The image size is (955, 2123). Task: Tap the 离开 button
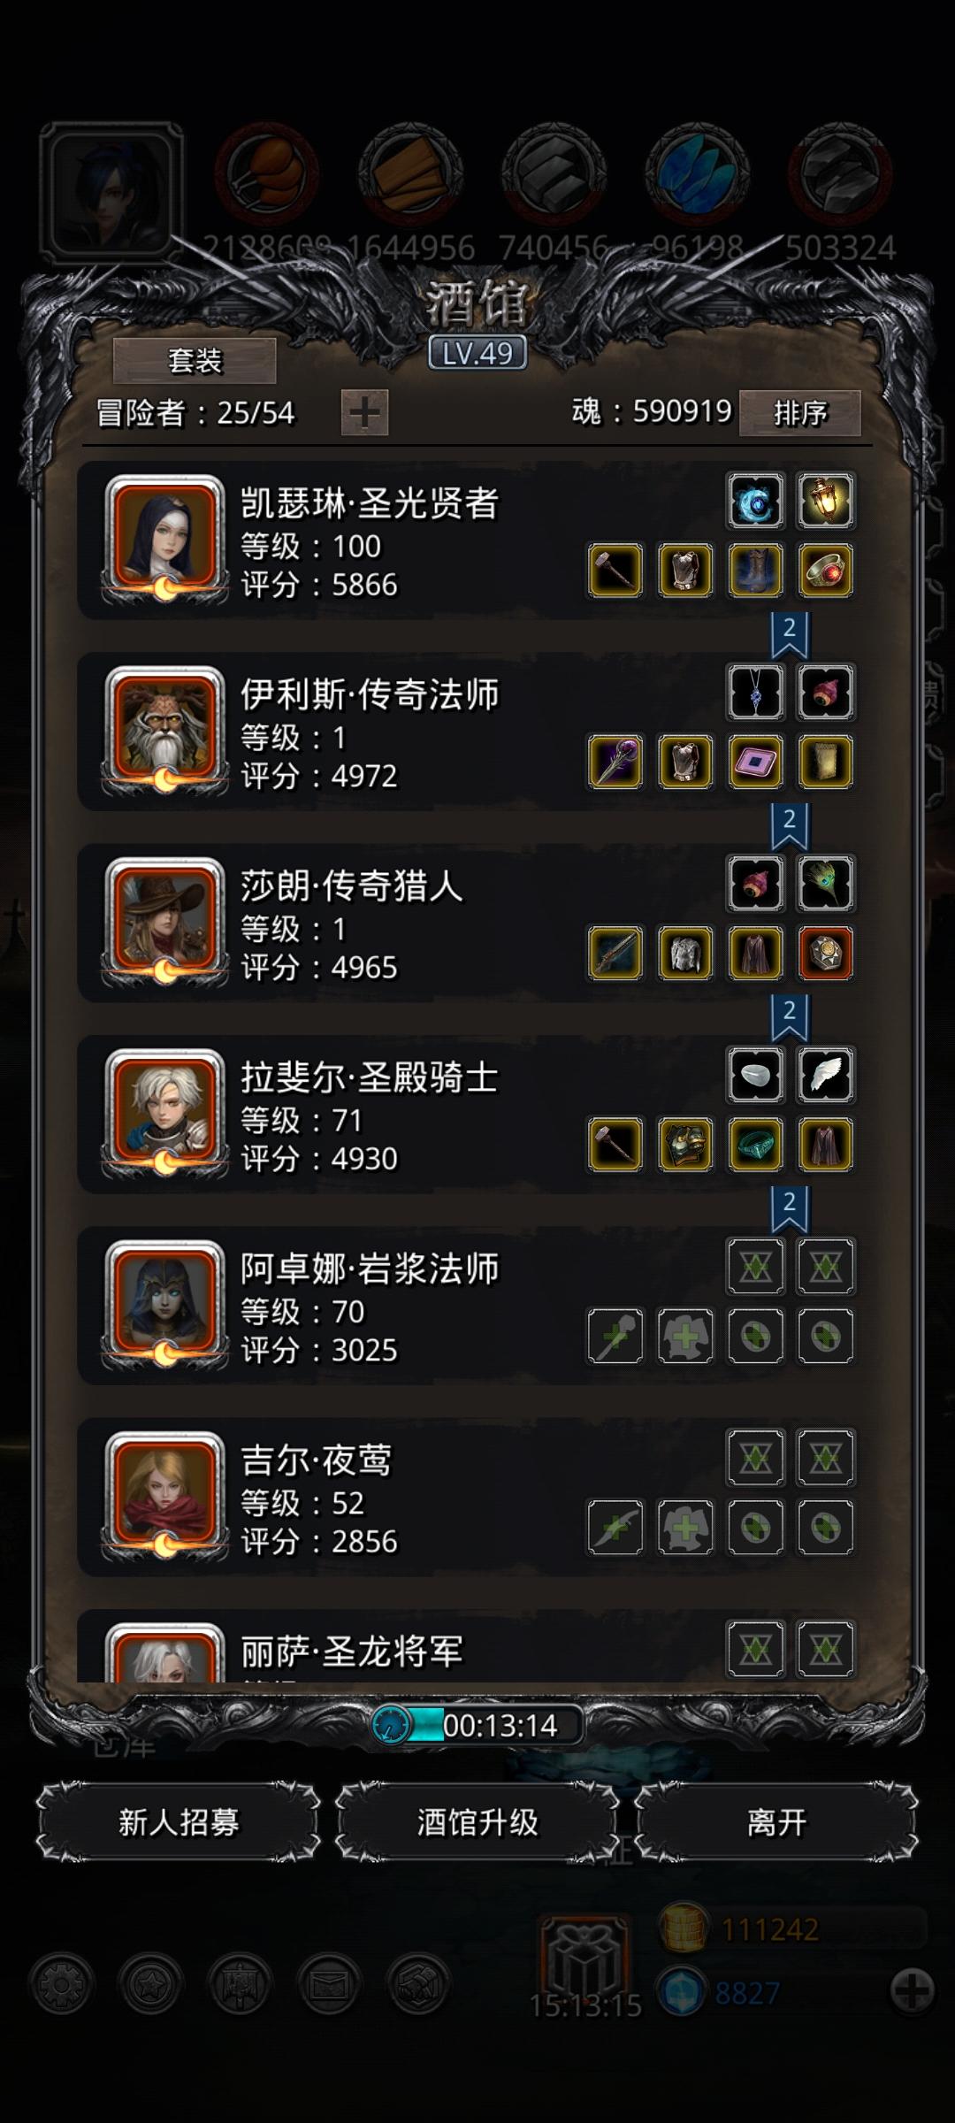776,1822
